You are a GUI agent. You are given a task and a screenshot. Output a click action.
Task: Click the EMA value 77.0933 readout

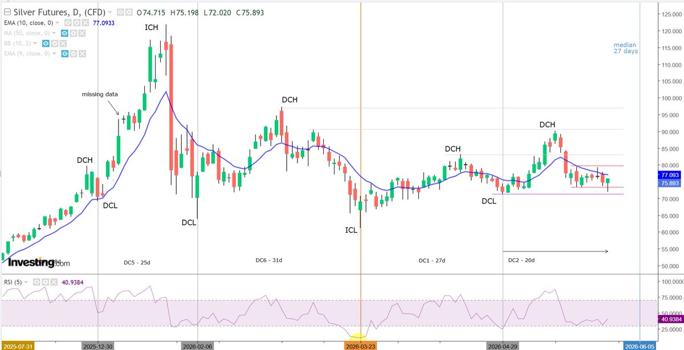104,23
